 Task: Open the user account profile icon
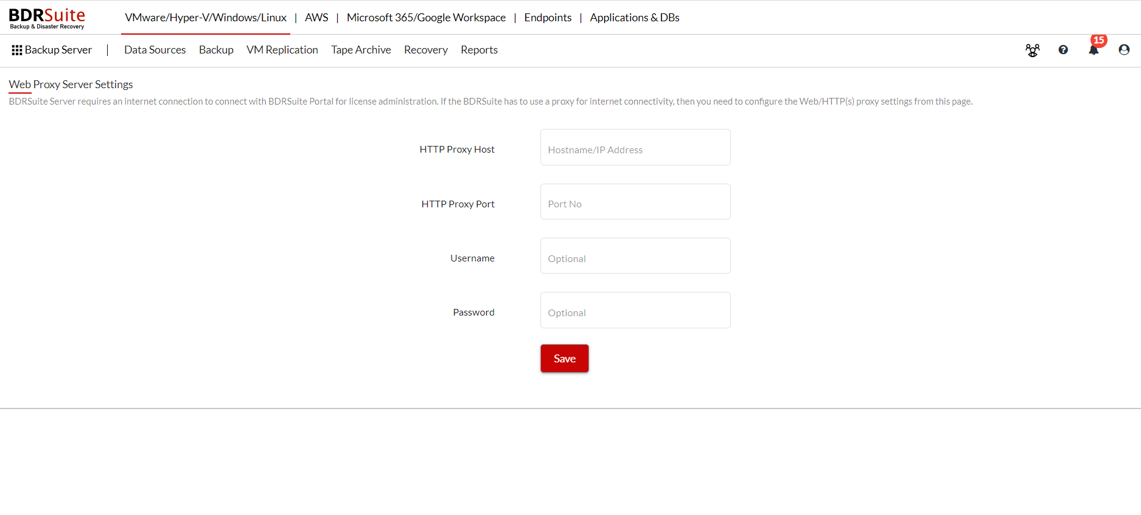coord(1124,50)
